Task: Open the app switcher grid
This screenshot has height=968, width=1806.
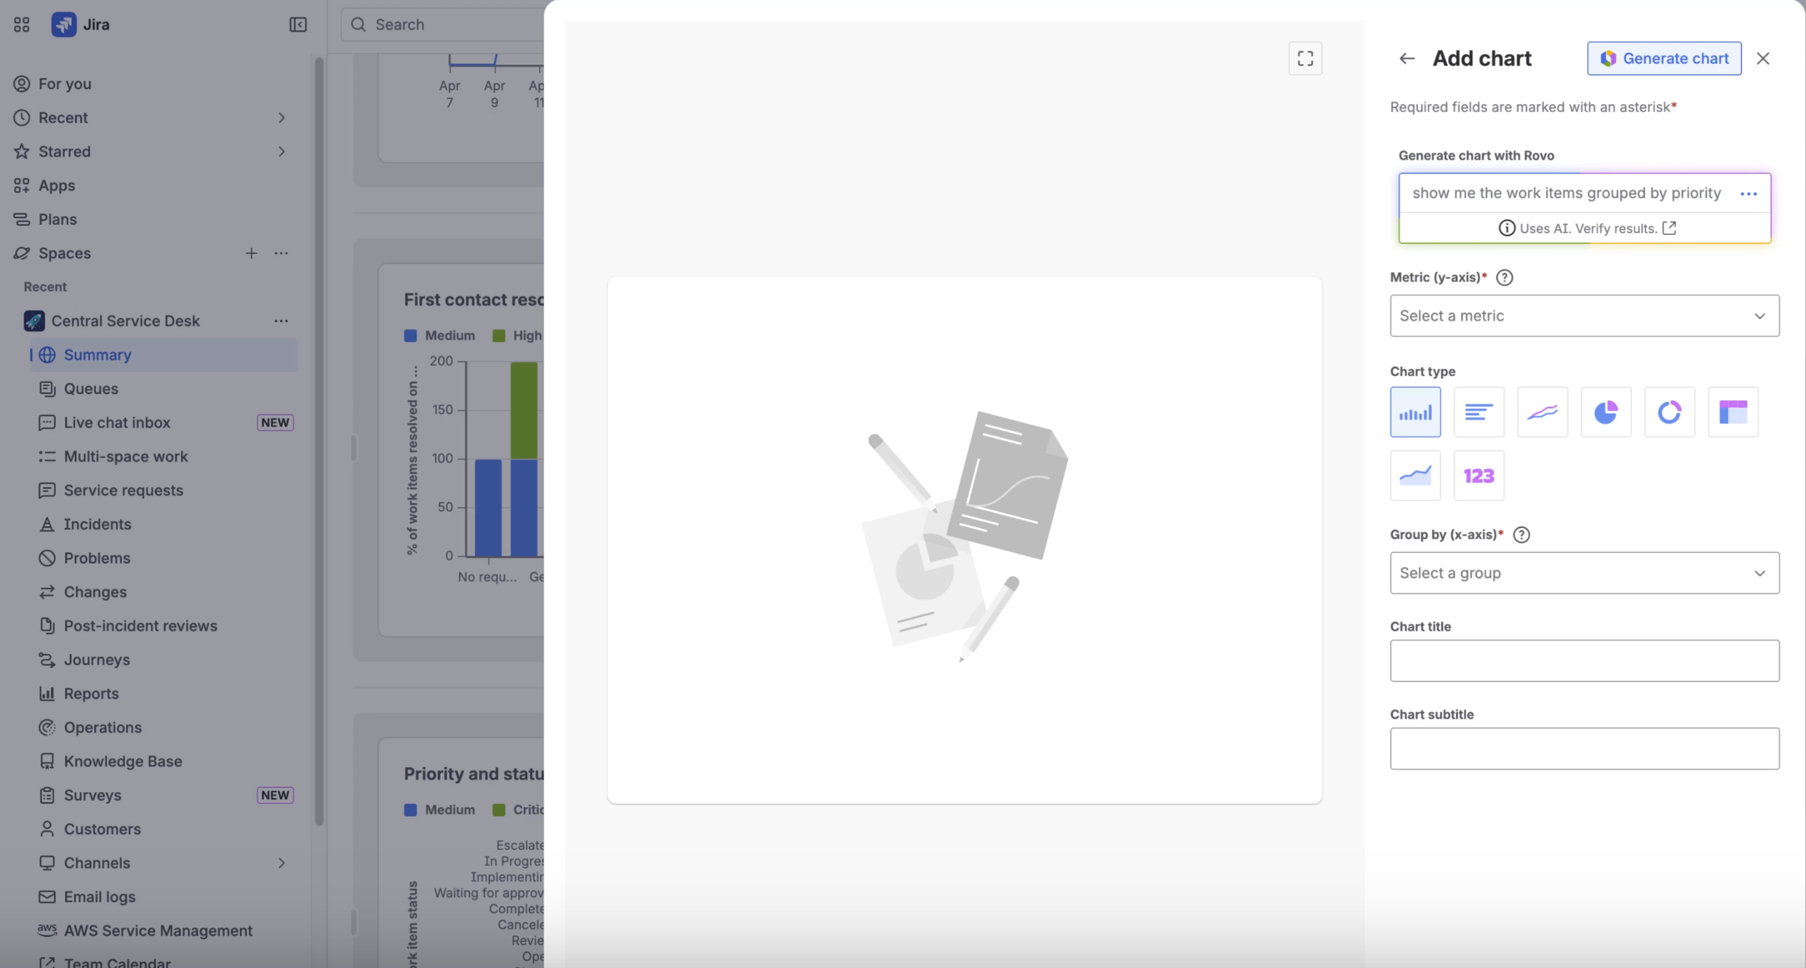Action: (x=21, y=24)
